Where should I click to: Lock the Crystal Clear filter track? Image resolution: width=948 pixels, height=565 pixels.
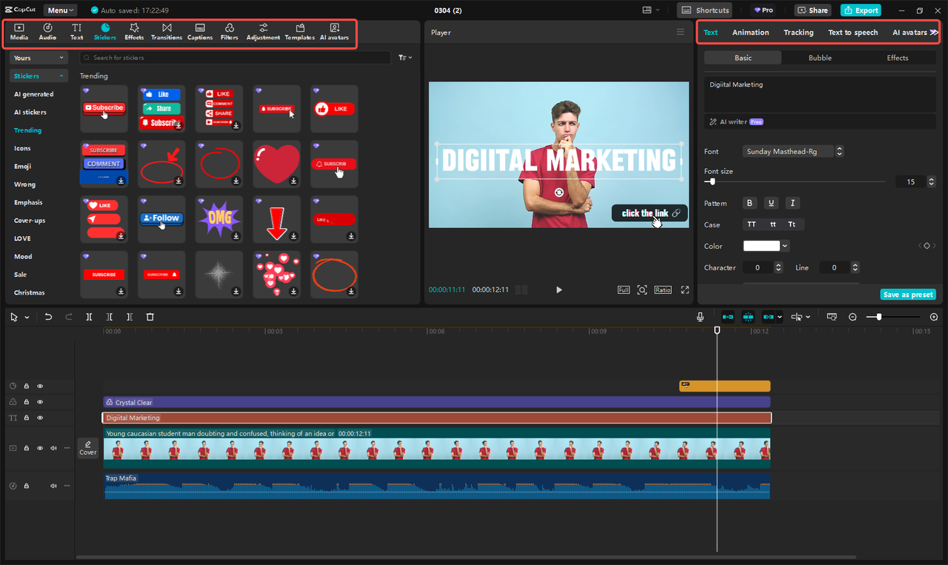pos(26,402)
